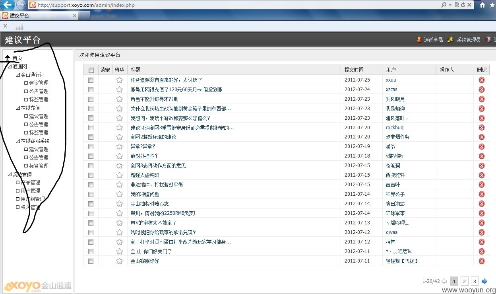Delete the post by qwaa
Screen dimensions: 496x294
(482, 232)
